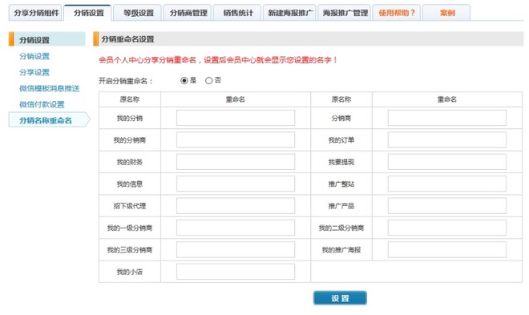Viewport: 529px width, 315px height.
Task: Switch to the 分销设置 top tab
Action: pos(88,13)
